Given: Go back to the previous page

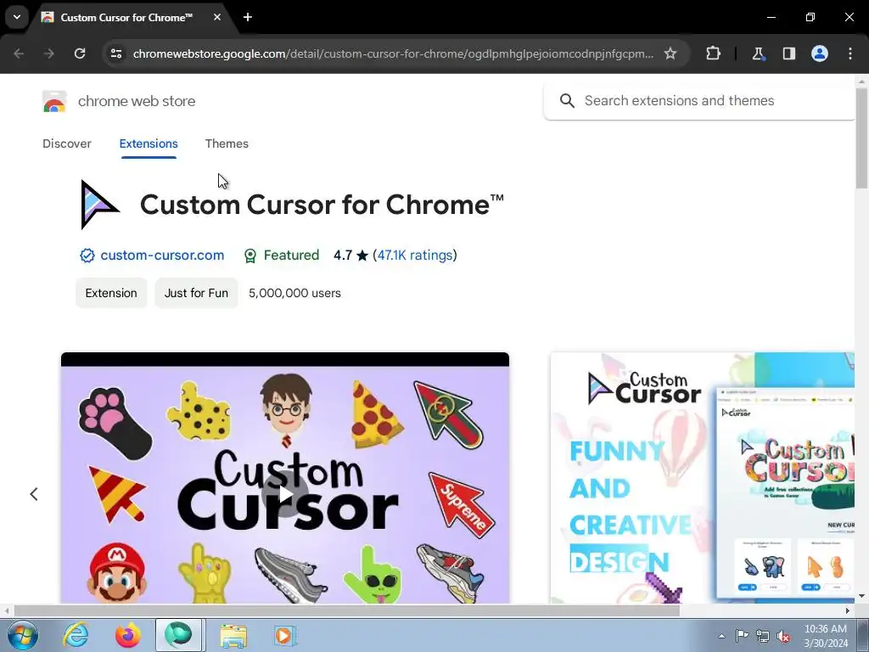Looking at the screenshot, I should click(x=19, y=53).
